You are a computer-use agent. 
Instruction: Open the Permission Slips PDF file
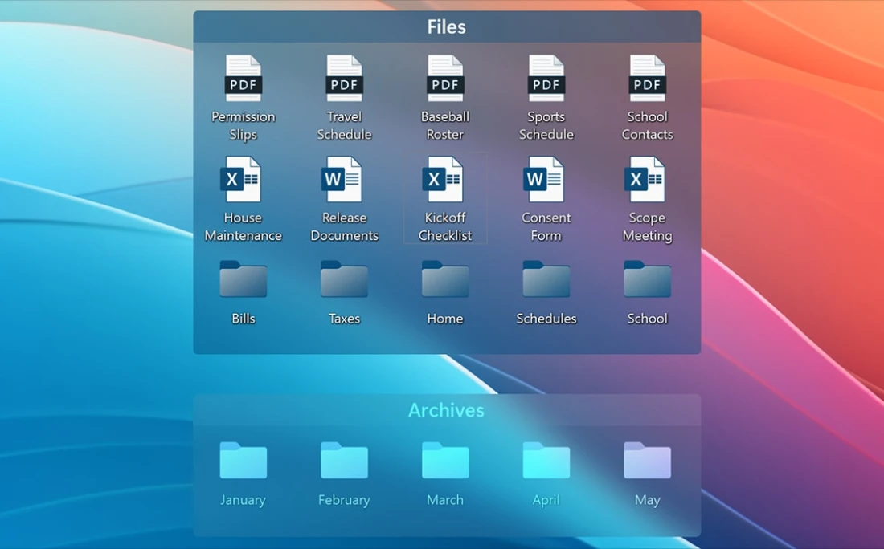pyautogui.click(x=243, y=79)
